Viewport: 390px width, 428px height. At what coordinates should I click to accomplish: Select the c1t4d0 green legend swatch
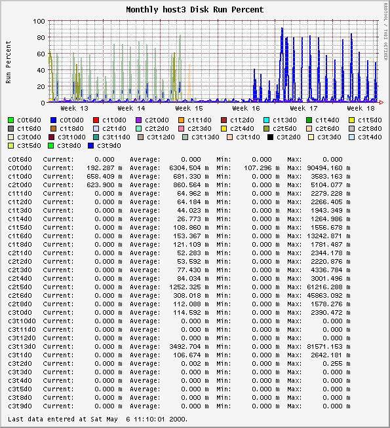tap(309, 120)
